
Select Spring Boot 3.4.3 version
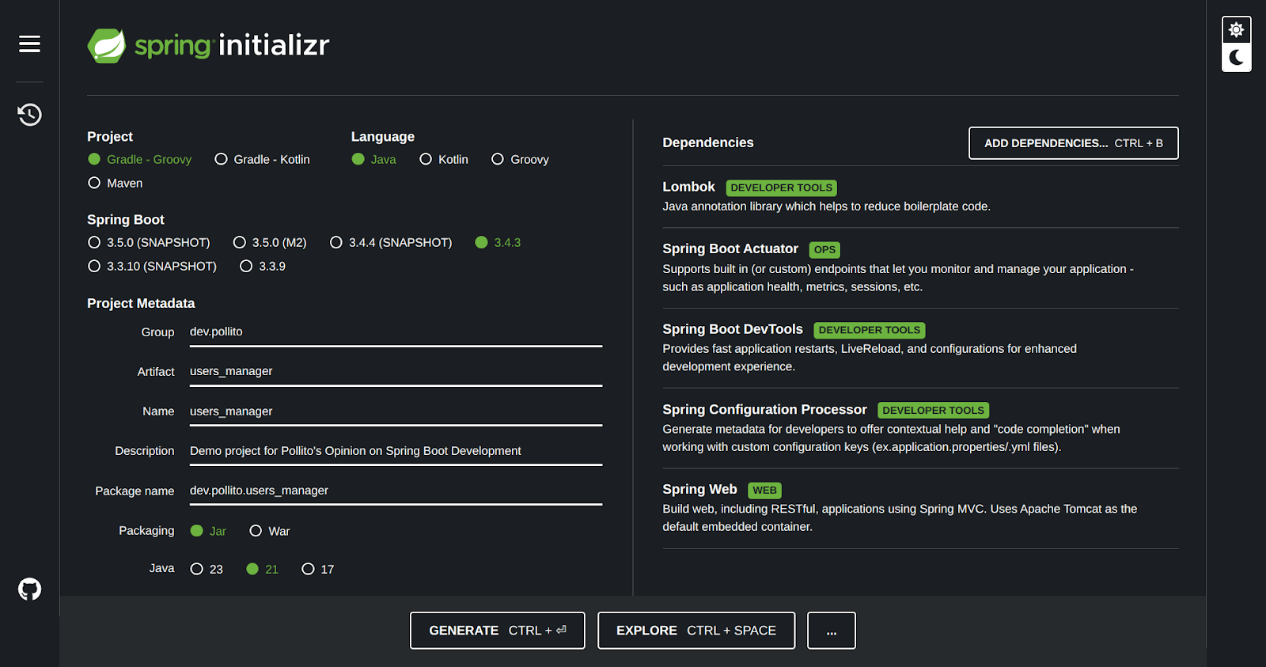(x=498, y=242)
